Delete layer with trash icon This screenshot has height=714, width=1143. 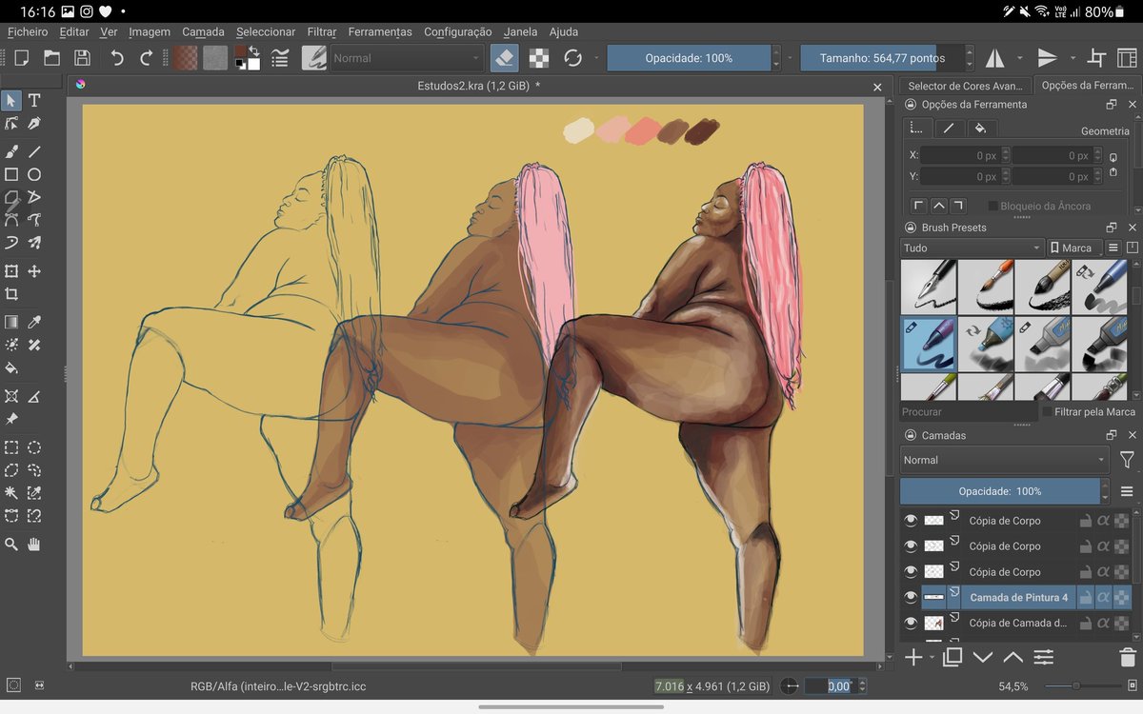pyautogui.click(x=1127, y=657)
